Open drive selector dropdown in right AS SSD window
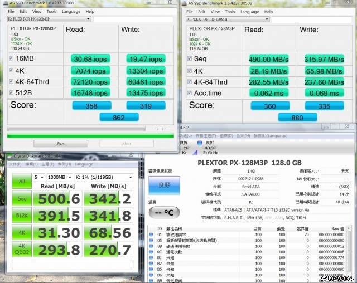Viewport: 357px width, 283px height. pos(228,19)
